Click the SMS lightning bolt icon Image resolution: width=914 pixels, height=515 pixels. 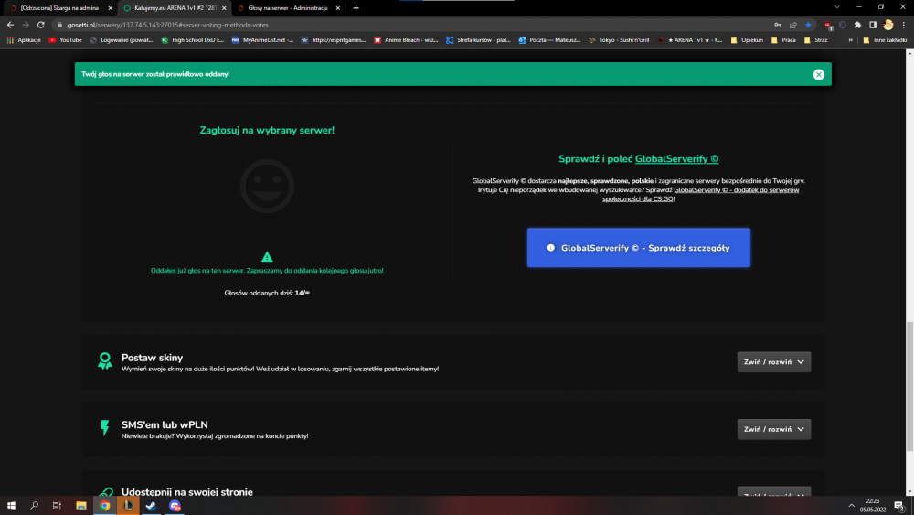click(105, 428)
